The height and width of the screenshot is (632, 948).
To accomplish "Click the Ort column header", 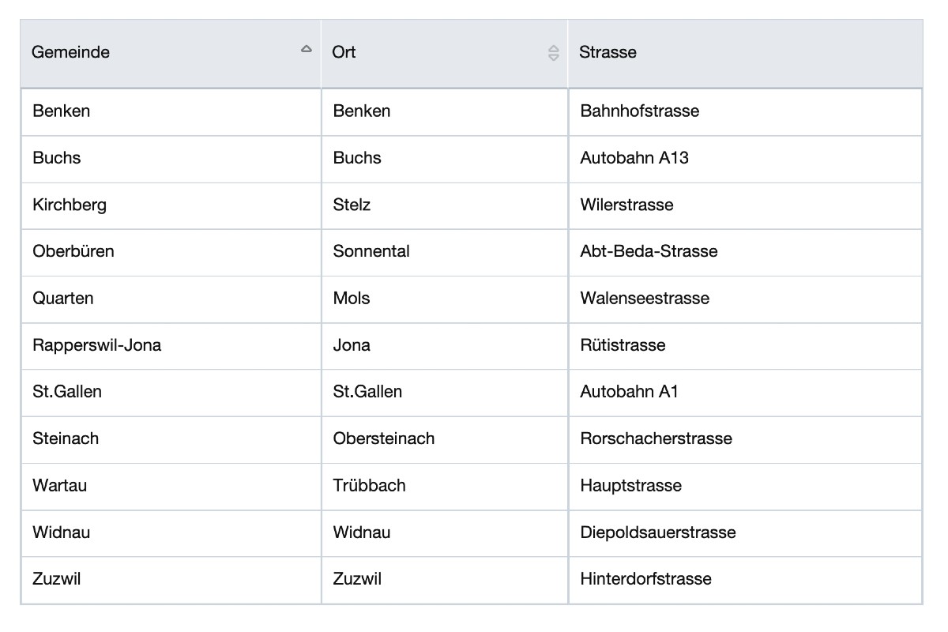I will pyautogui.click(x=344, y=52).
